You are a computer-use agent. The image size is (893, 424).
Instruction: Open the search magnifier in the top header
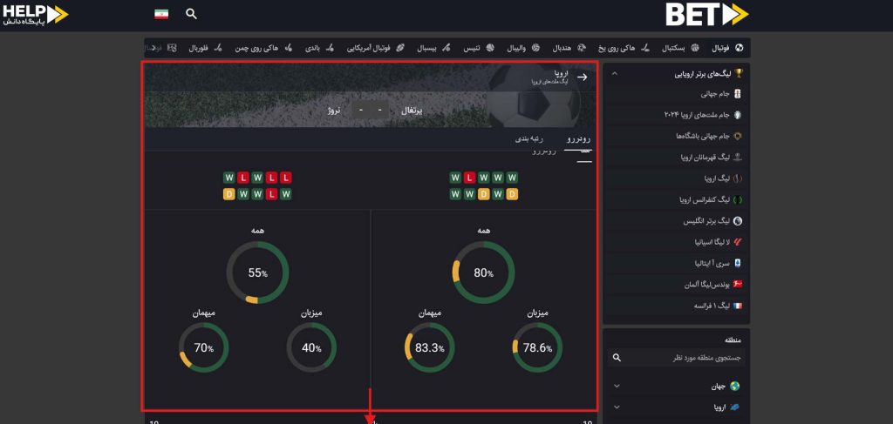191,14
